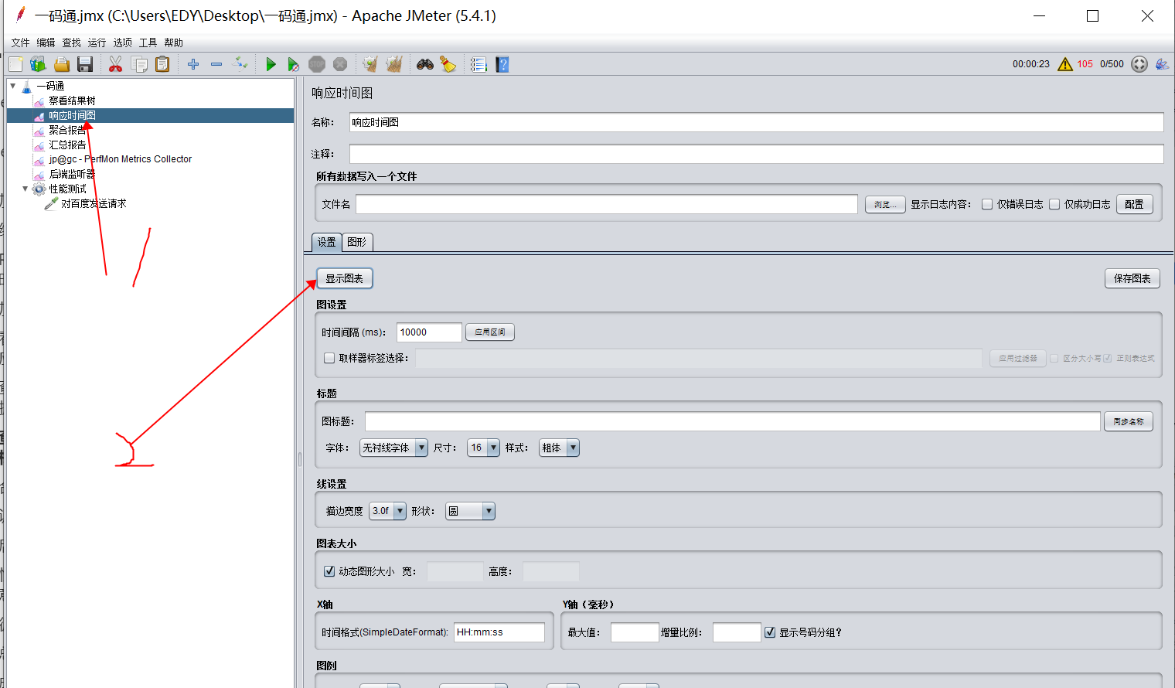This screenshot has width=1175, height=688.
Task: Open the 形状 shape dropdown
Action: pyautogui.click(x=470, y=511)
